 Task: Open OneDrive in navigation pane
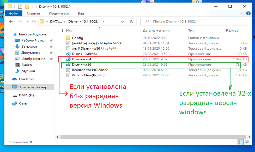(27, 79)
